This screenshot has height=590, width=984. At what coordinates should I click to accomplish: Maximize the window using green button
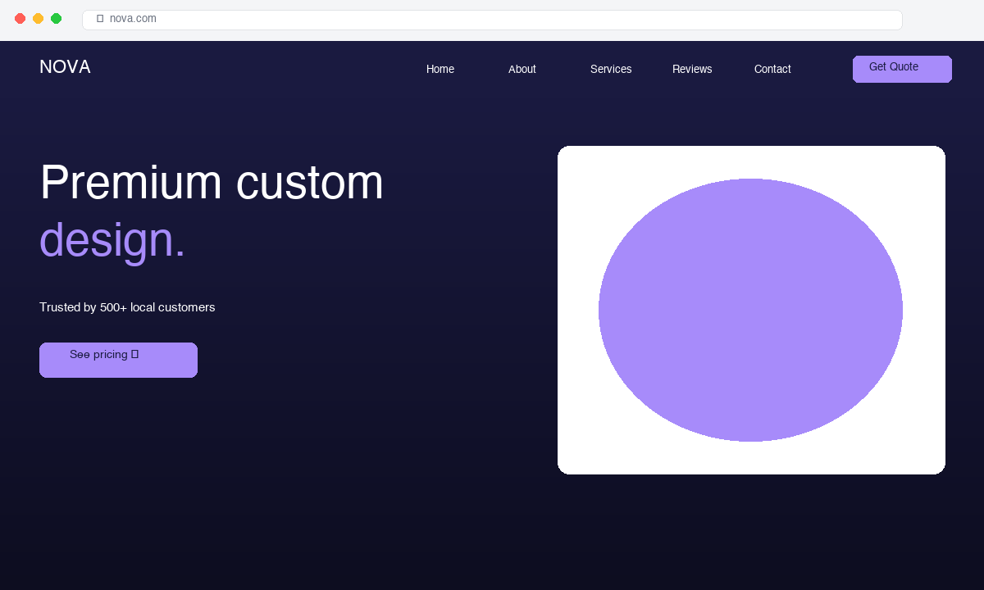[x=56, y=18]
